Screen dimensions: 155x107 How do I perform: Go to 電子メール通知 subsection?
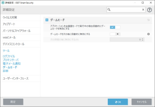click(12, 63)
